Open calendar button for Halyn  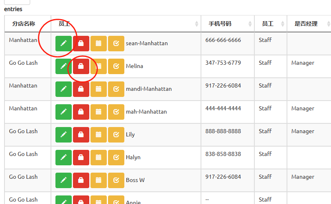99,158
